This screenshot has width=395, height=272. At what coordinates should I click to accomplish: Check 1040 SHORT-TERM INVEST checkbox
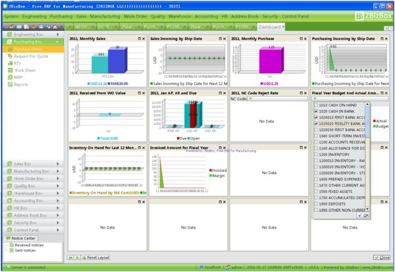pyautogui.click(x=316, y=136)
